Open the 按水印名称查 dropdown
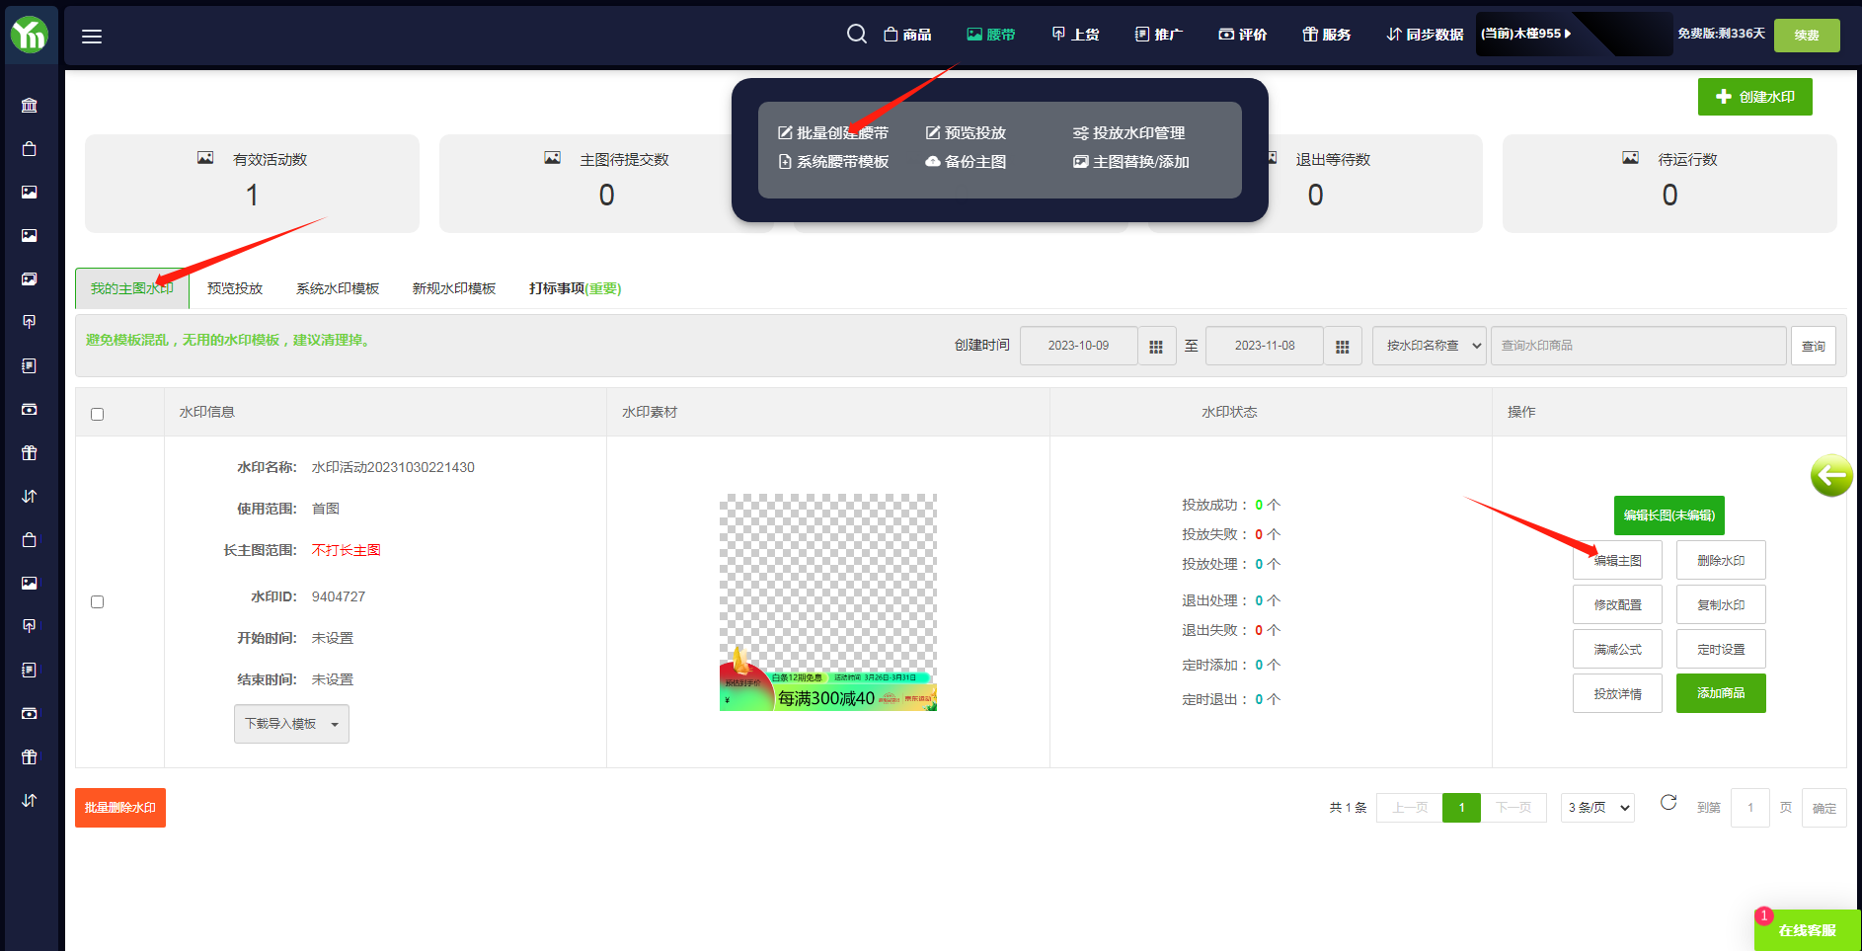1862x951 pixels. 1429,346
